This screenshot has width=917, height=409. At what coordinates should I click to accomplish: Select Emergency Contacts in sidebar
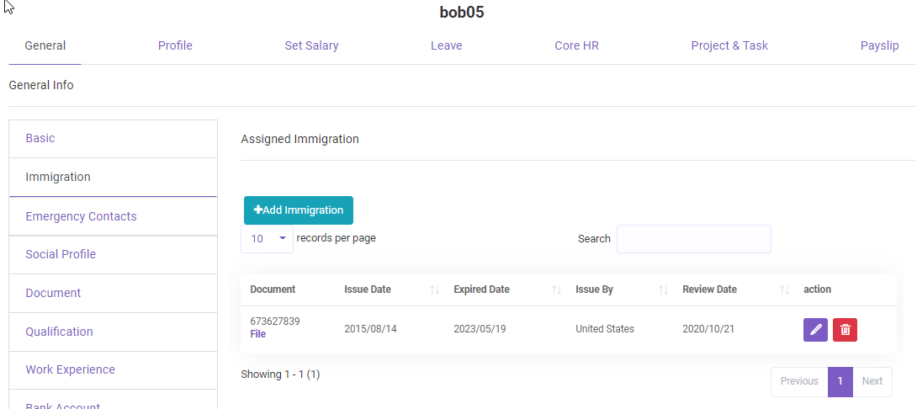(x=81, y=216)
